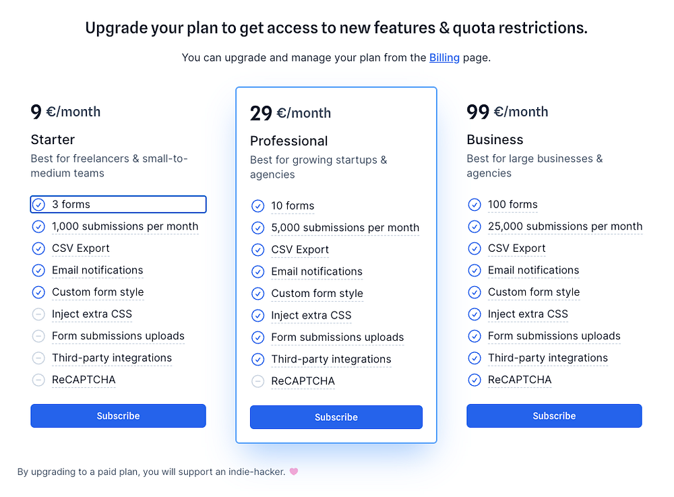674x497 pixels.
Task: Click the minus icon by Starter's Form submissions uploads
Action: pyautogui.click(x=38, y=336)
